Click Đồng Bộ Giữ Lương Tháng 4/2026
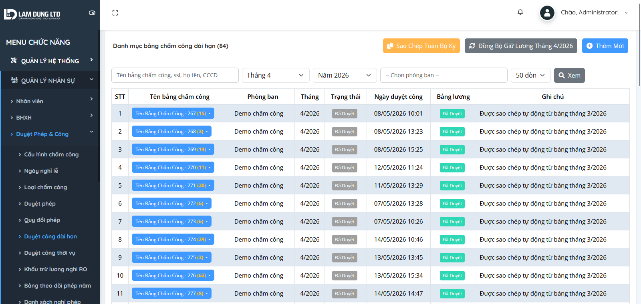 (521, 46)
